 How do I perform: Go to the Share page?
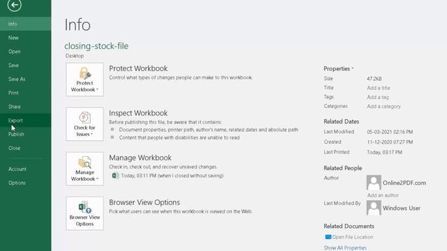[x=26, y=107]
